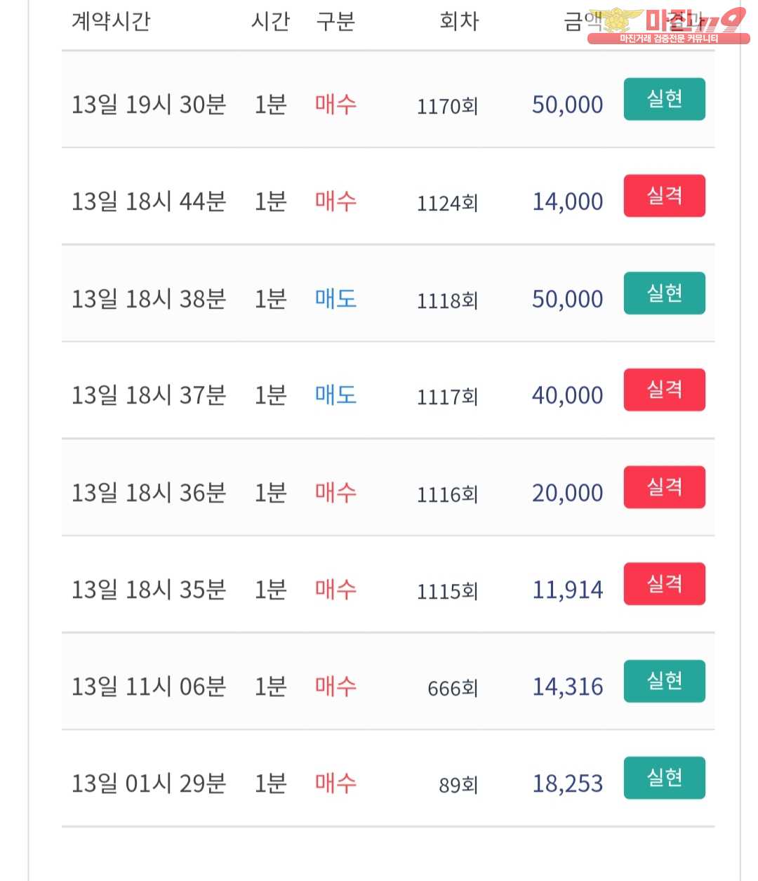Click 실현 badge for round 1170회

click(664, 99)
